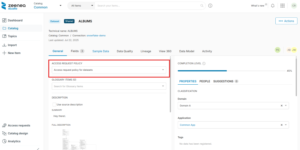Open the All Items filter dropdown
This screenshot has width=300, height=150.
pyautogui.click(x=82, y=6)
